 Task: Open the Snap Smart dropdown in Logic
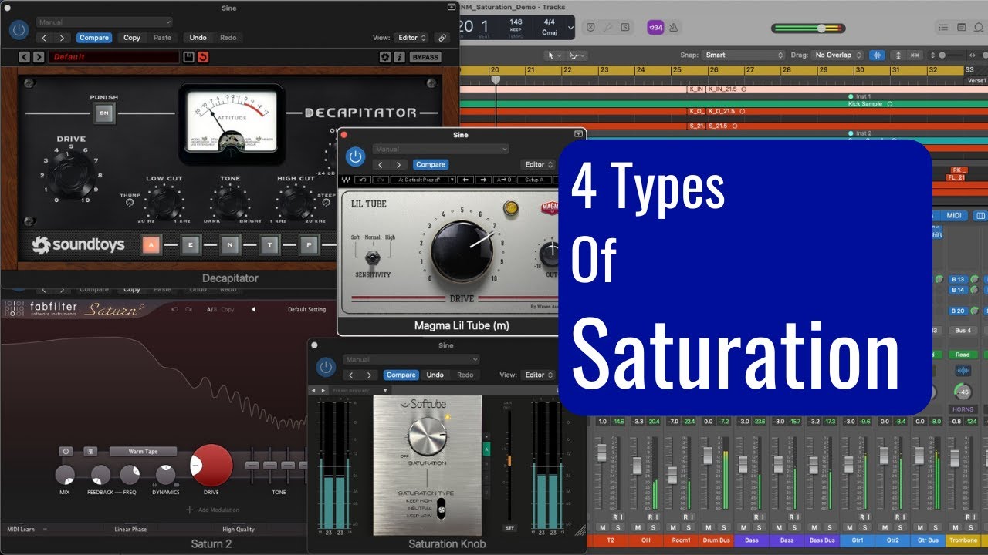coord(743,55)
